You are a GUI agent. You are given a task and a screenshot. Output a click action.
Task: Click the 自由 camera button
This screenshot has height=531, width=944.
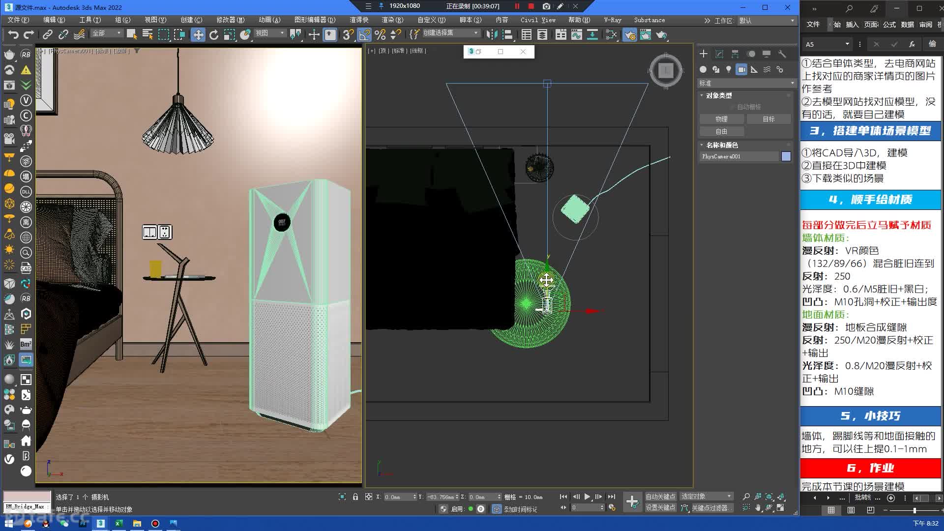[x=721, y=131]
